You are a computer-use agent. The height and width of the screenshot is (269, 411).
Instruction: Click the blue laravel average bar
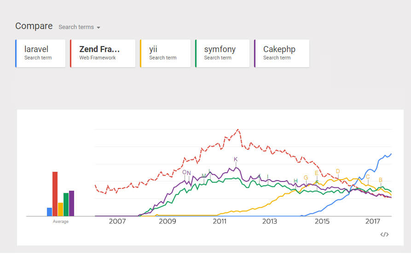pos(49,212)
